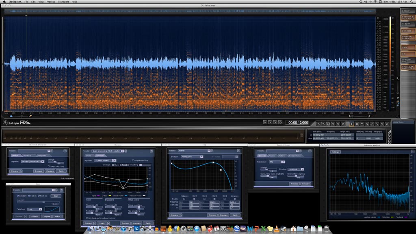The width and height of the screenshot is (416, 234).
Task: Switch to Replace tab in Spectral Repair
Action: pyautogui.click(x=272, y=156)
